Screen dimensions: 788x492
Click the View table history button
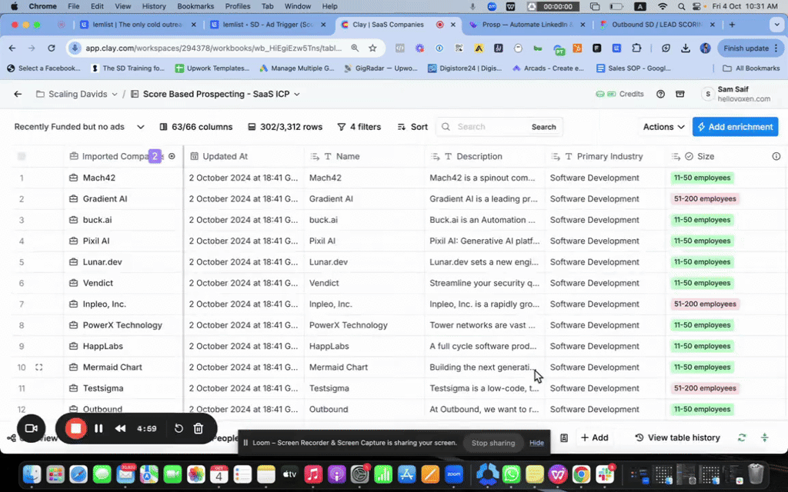point(677,437)
